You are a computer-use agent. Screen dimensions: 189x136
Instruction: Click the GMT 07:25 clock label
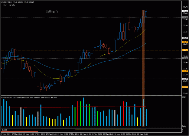(9, 5)
